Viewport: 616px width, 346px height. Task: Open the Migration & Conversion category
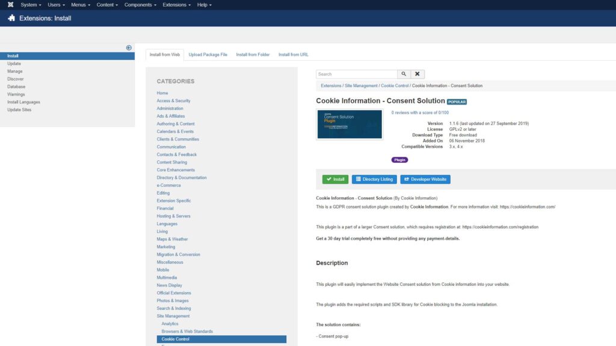178,255
